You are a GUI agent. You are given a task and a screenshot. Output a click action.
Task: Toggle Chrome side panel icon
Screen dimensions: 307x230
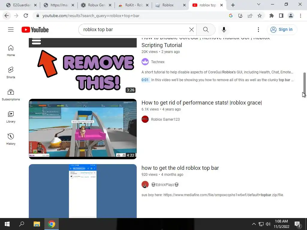(x=281, y=16)
